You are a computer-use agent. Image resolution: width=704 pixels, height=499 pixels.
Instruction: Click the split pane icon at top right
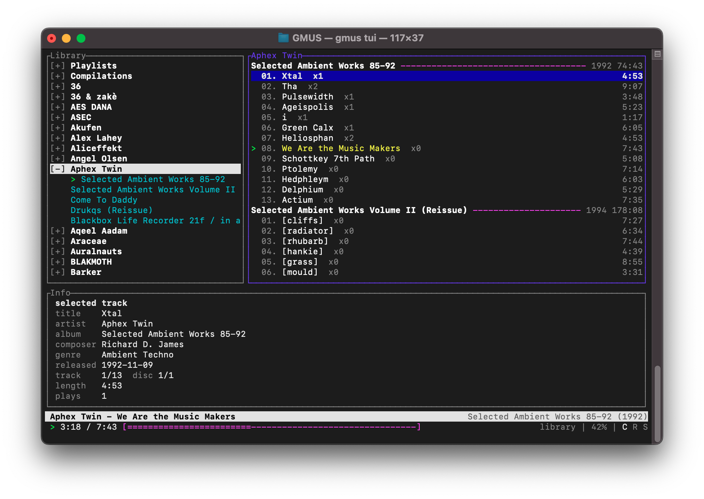pos(657,54)
